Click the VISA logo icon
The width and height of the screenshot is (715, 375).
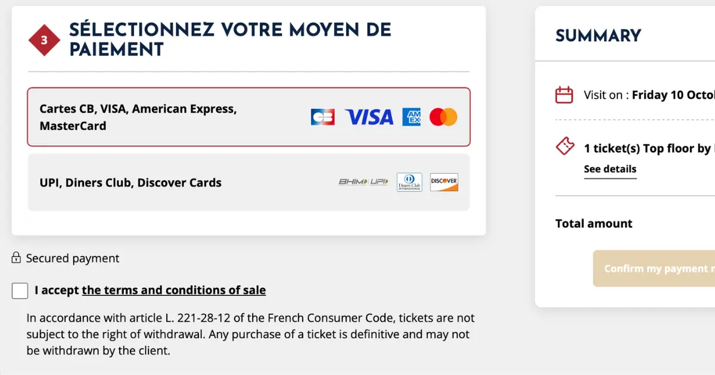(x=369, y=117)
